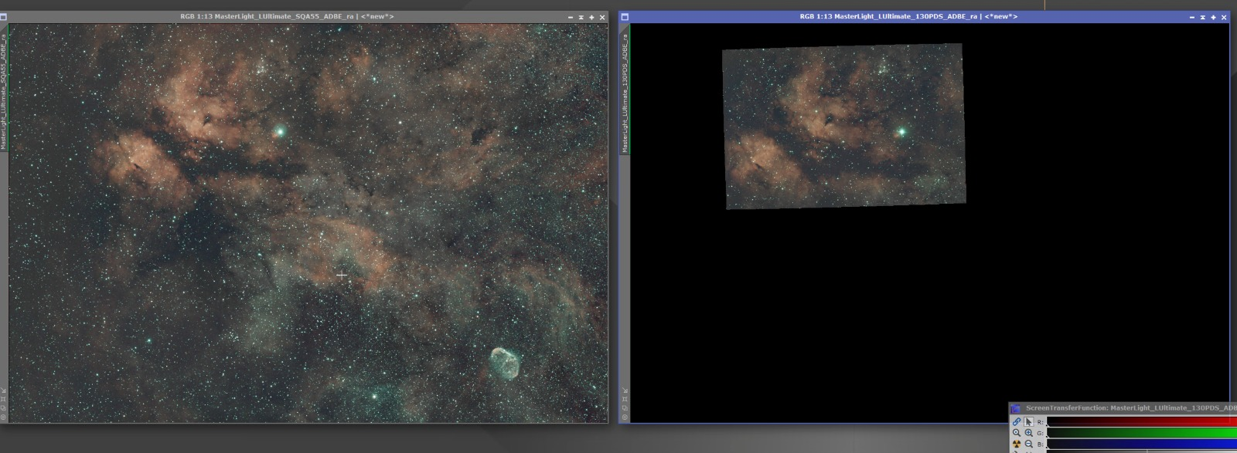Apply STF auto stretch radiation icon
This screenshot has width=1237, height=453.
(1016, 444)
